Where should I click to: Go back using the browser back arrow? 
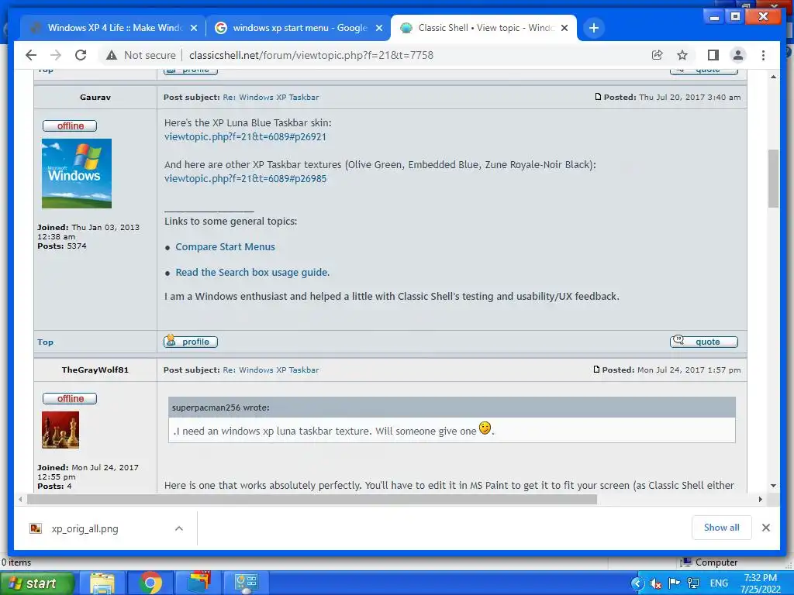coord(31,55)
